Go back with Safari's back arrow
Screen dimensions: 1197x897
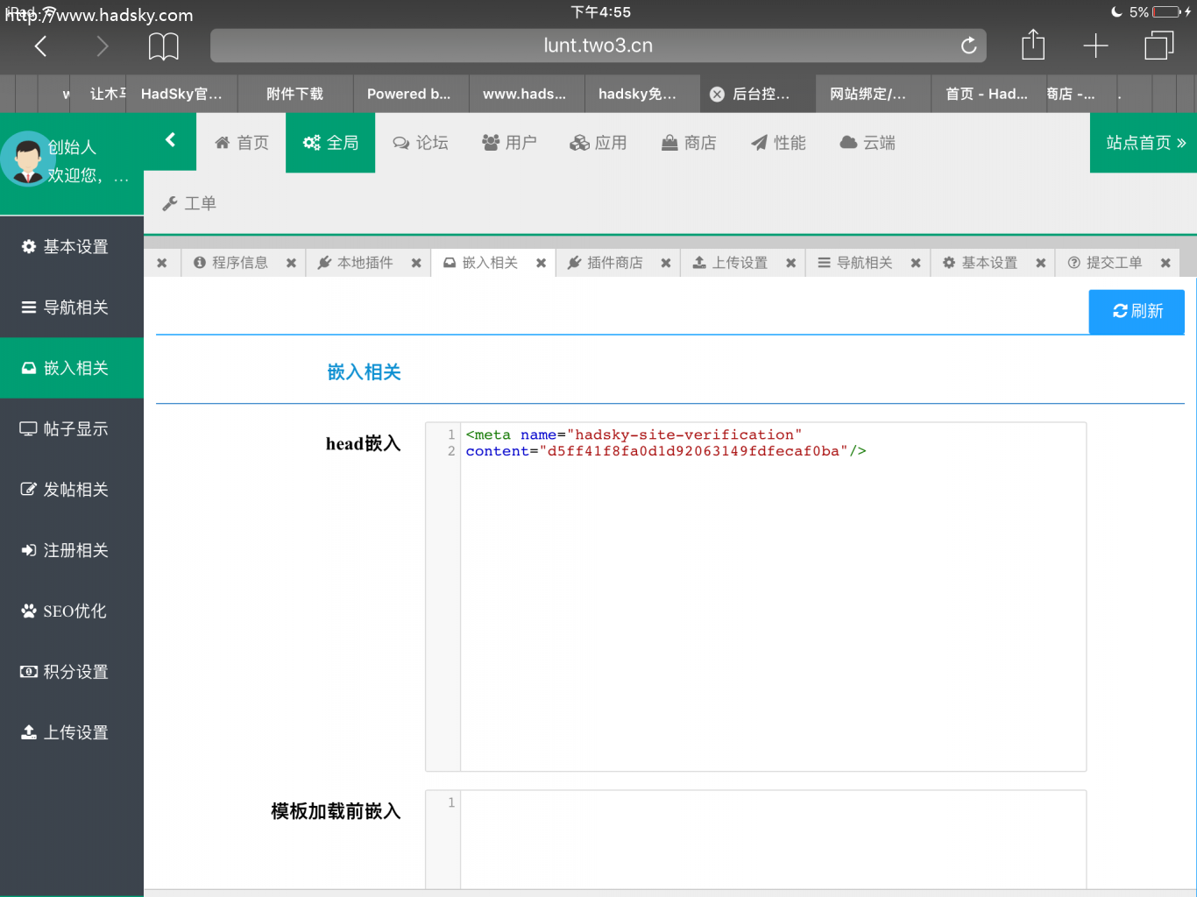pos(40,46)
